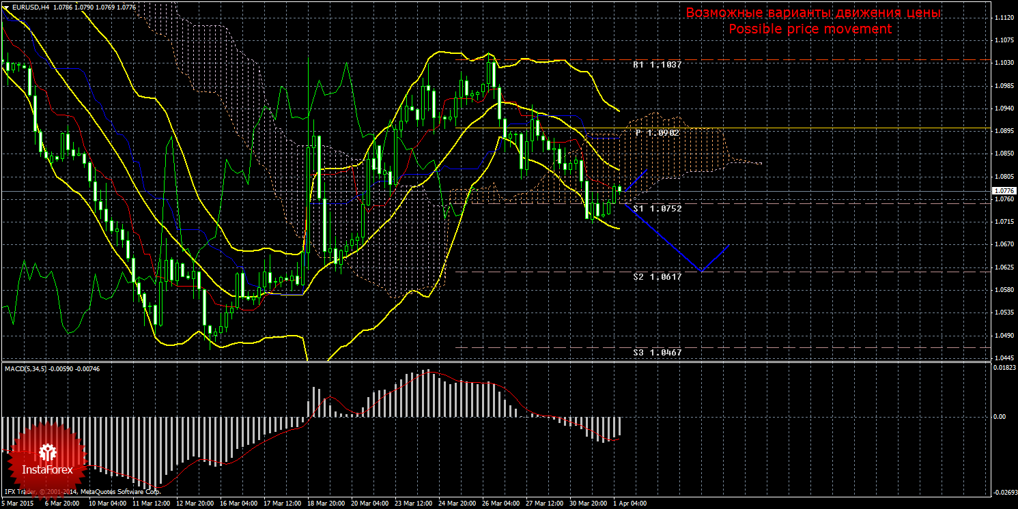This screenshot has height=509, width=1018.
Task: Click 1.1075 on the price scale
Action: (x=1004, y=41)
